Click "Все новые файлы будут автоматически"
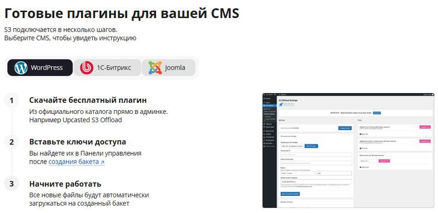Image resolution: width=438 pixels, height=213 pixels. tap(89, 195)
